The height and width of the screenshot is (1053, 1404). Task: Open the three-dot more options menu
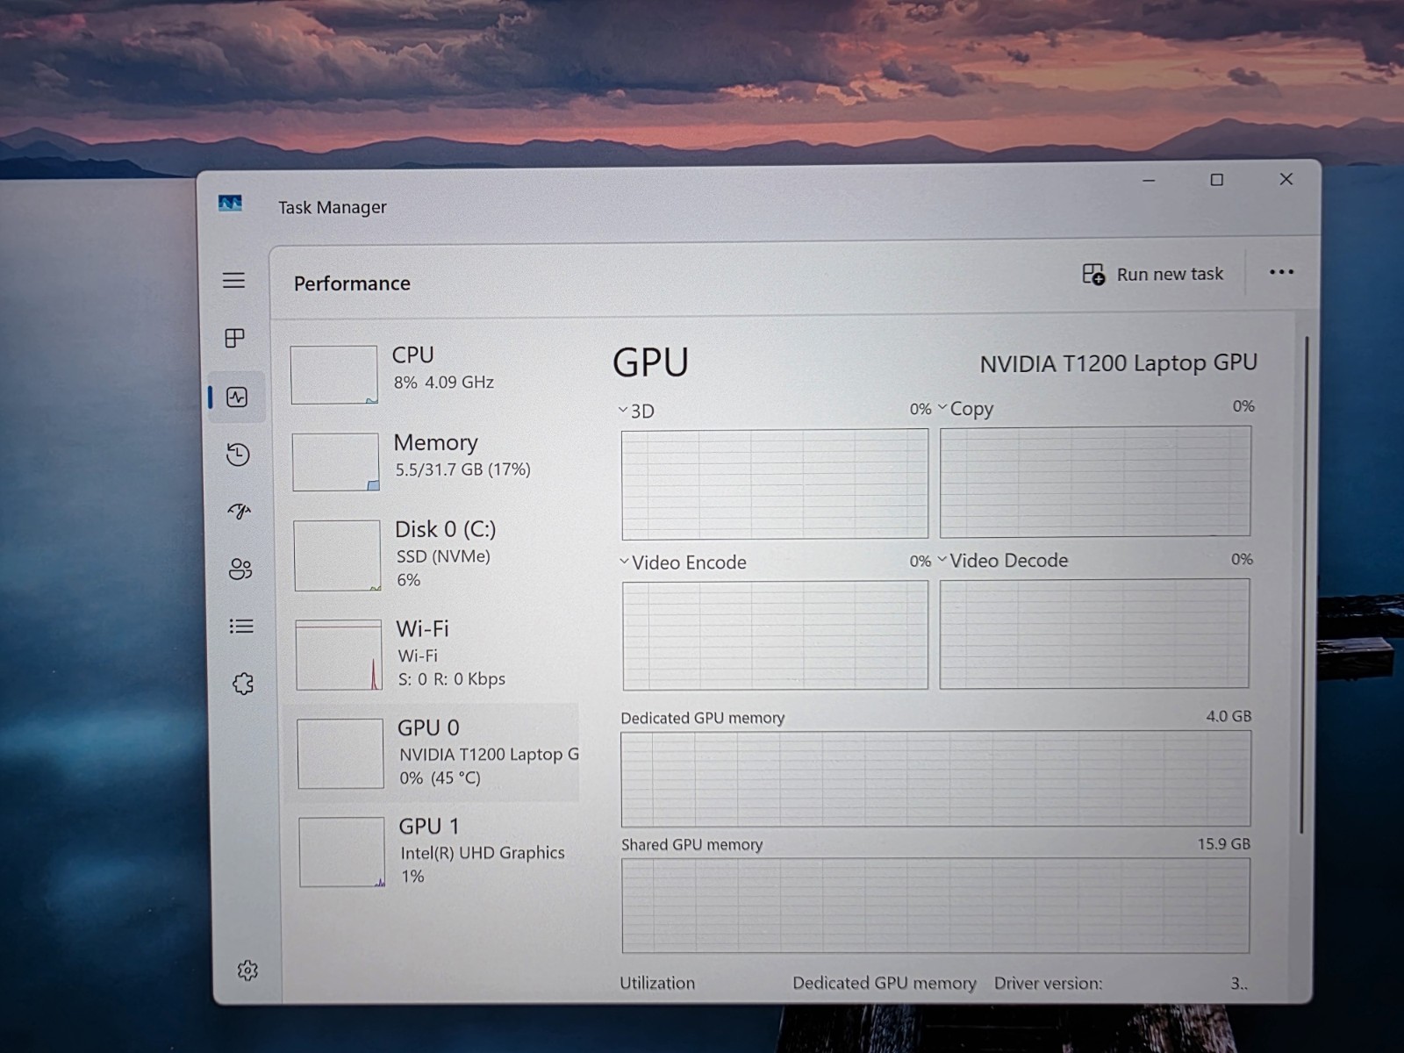(1281, 272)
